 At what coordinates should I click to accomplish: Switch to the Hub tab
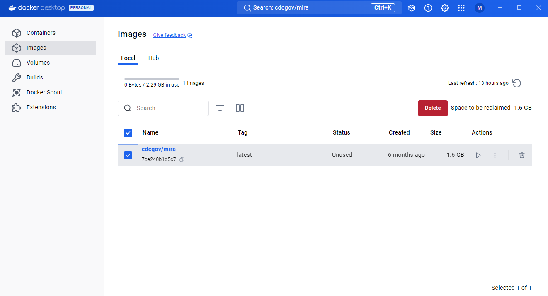pyautogui.click(x=154, y=58)
